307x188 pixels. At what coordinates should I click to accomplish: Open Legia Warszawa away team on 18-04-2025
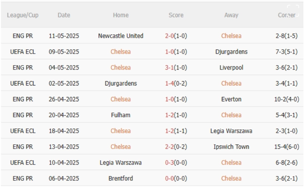tap(231, 131)
